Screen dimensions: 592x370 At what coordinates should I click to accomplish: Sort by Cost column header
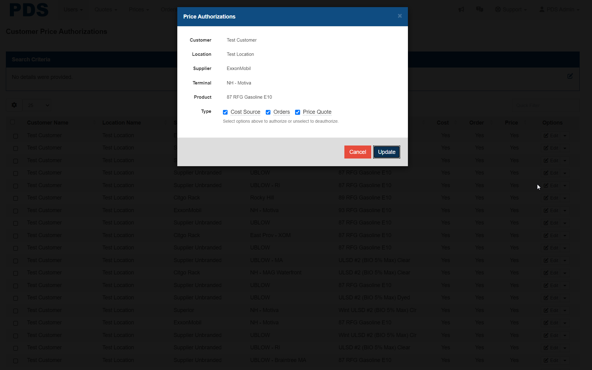(443, 123)
